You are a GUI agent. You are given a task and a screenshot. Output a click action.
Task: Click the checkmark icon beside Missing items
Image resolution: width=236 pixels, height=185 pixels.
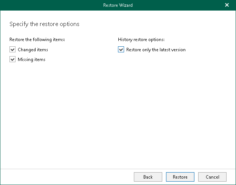(12, 60)
